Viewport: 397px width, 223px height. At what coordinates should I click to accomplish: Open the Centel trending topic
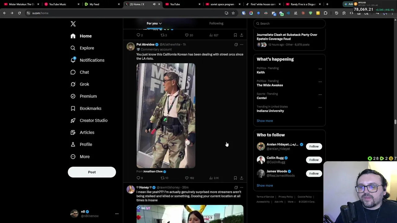pyautogui.click(x=261, y=98)
